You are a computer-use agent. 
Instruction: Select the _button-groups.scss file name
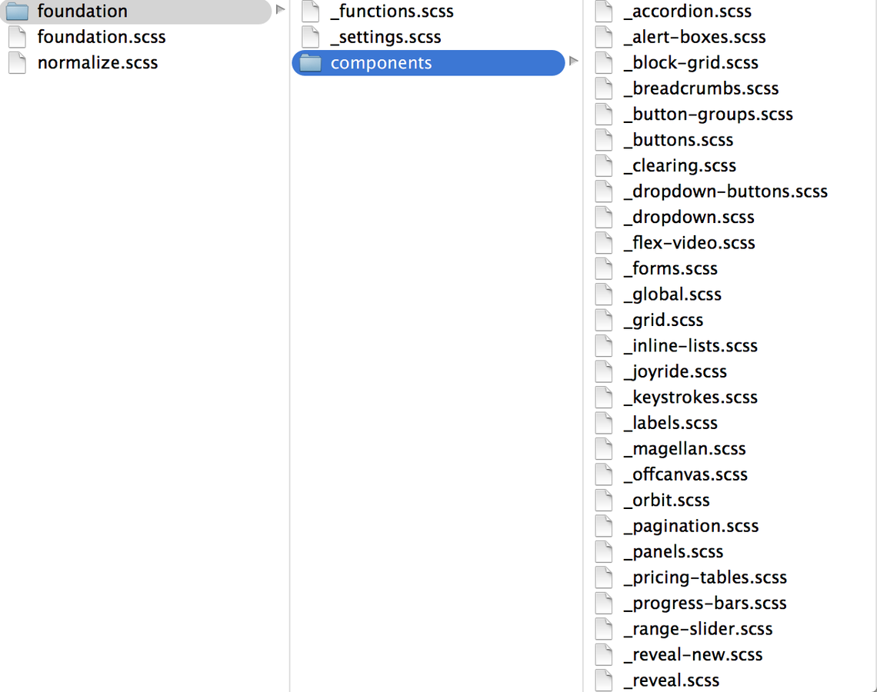click(x=709, y=114)
